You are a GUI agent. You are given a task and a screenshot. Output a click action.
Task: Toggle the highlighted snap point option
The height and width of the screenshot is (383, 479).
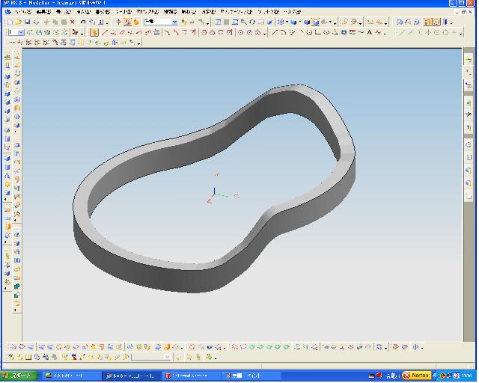[x=94, y=33]
